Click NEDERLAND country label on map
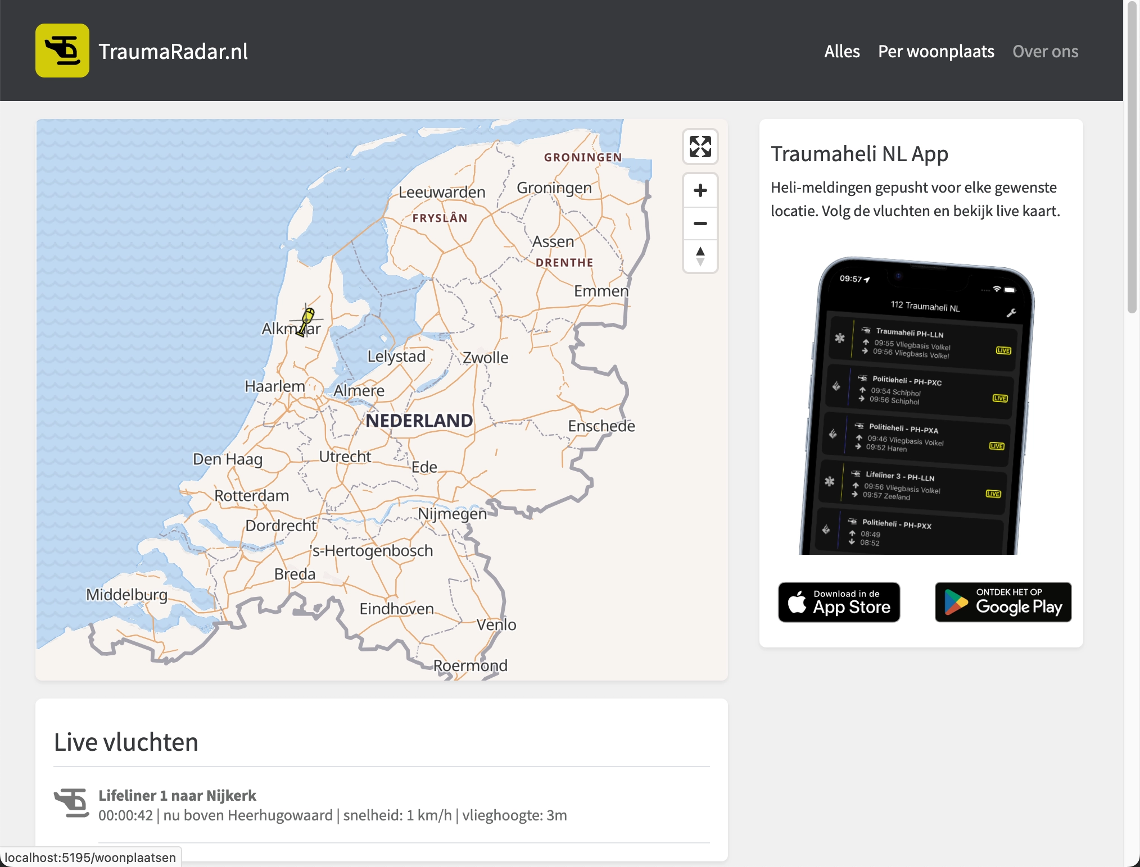 [x=419, y=421]
